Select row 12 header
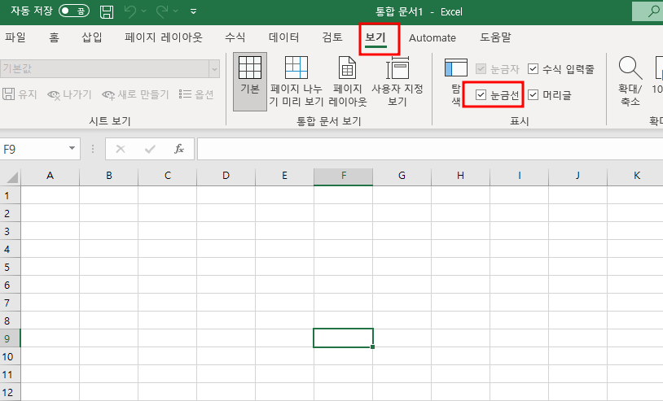 tap(10, 392)
